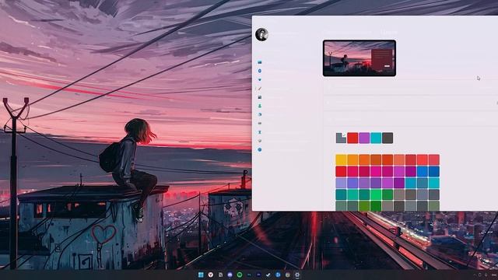Pick the dark gray recent color swatch
498x280 pixels.
point(388,138)
